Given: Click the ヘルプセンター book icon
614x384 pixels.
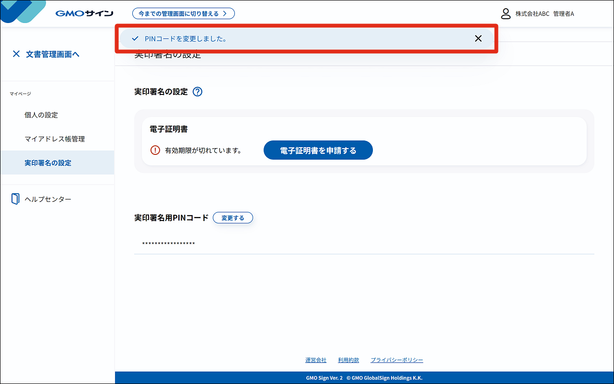Looking at the screenshot, I should click(15, 199).
